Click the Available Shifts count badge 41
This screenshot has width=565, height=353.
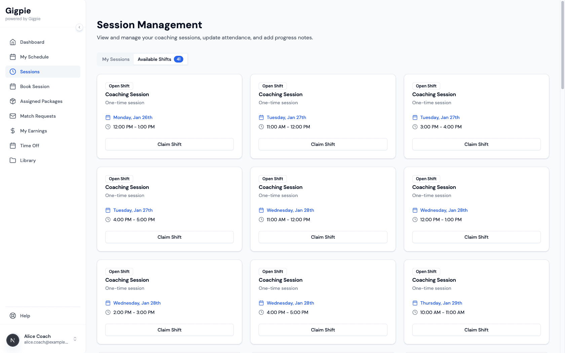pos(179,59)
